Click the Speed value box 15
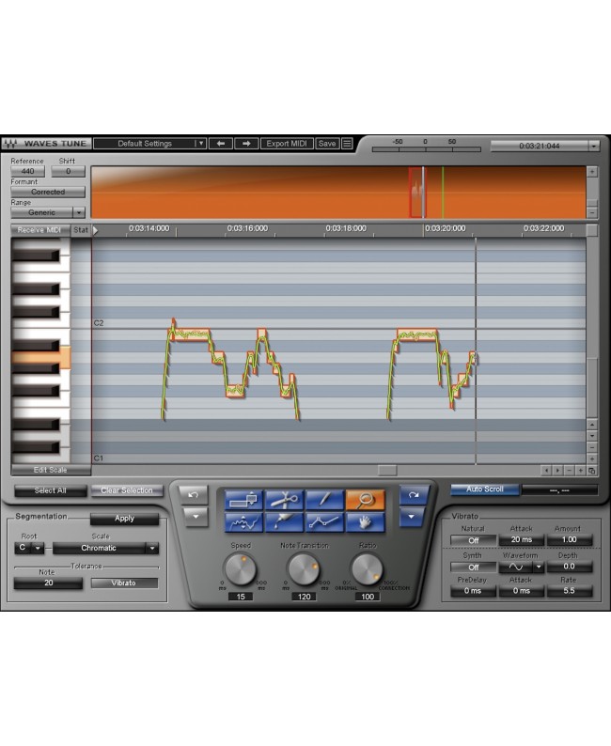This screenshot has height=746, width=611. [x=241, y=597]
